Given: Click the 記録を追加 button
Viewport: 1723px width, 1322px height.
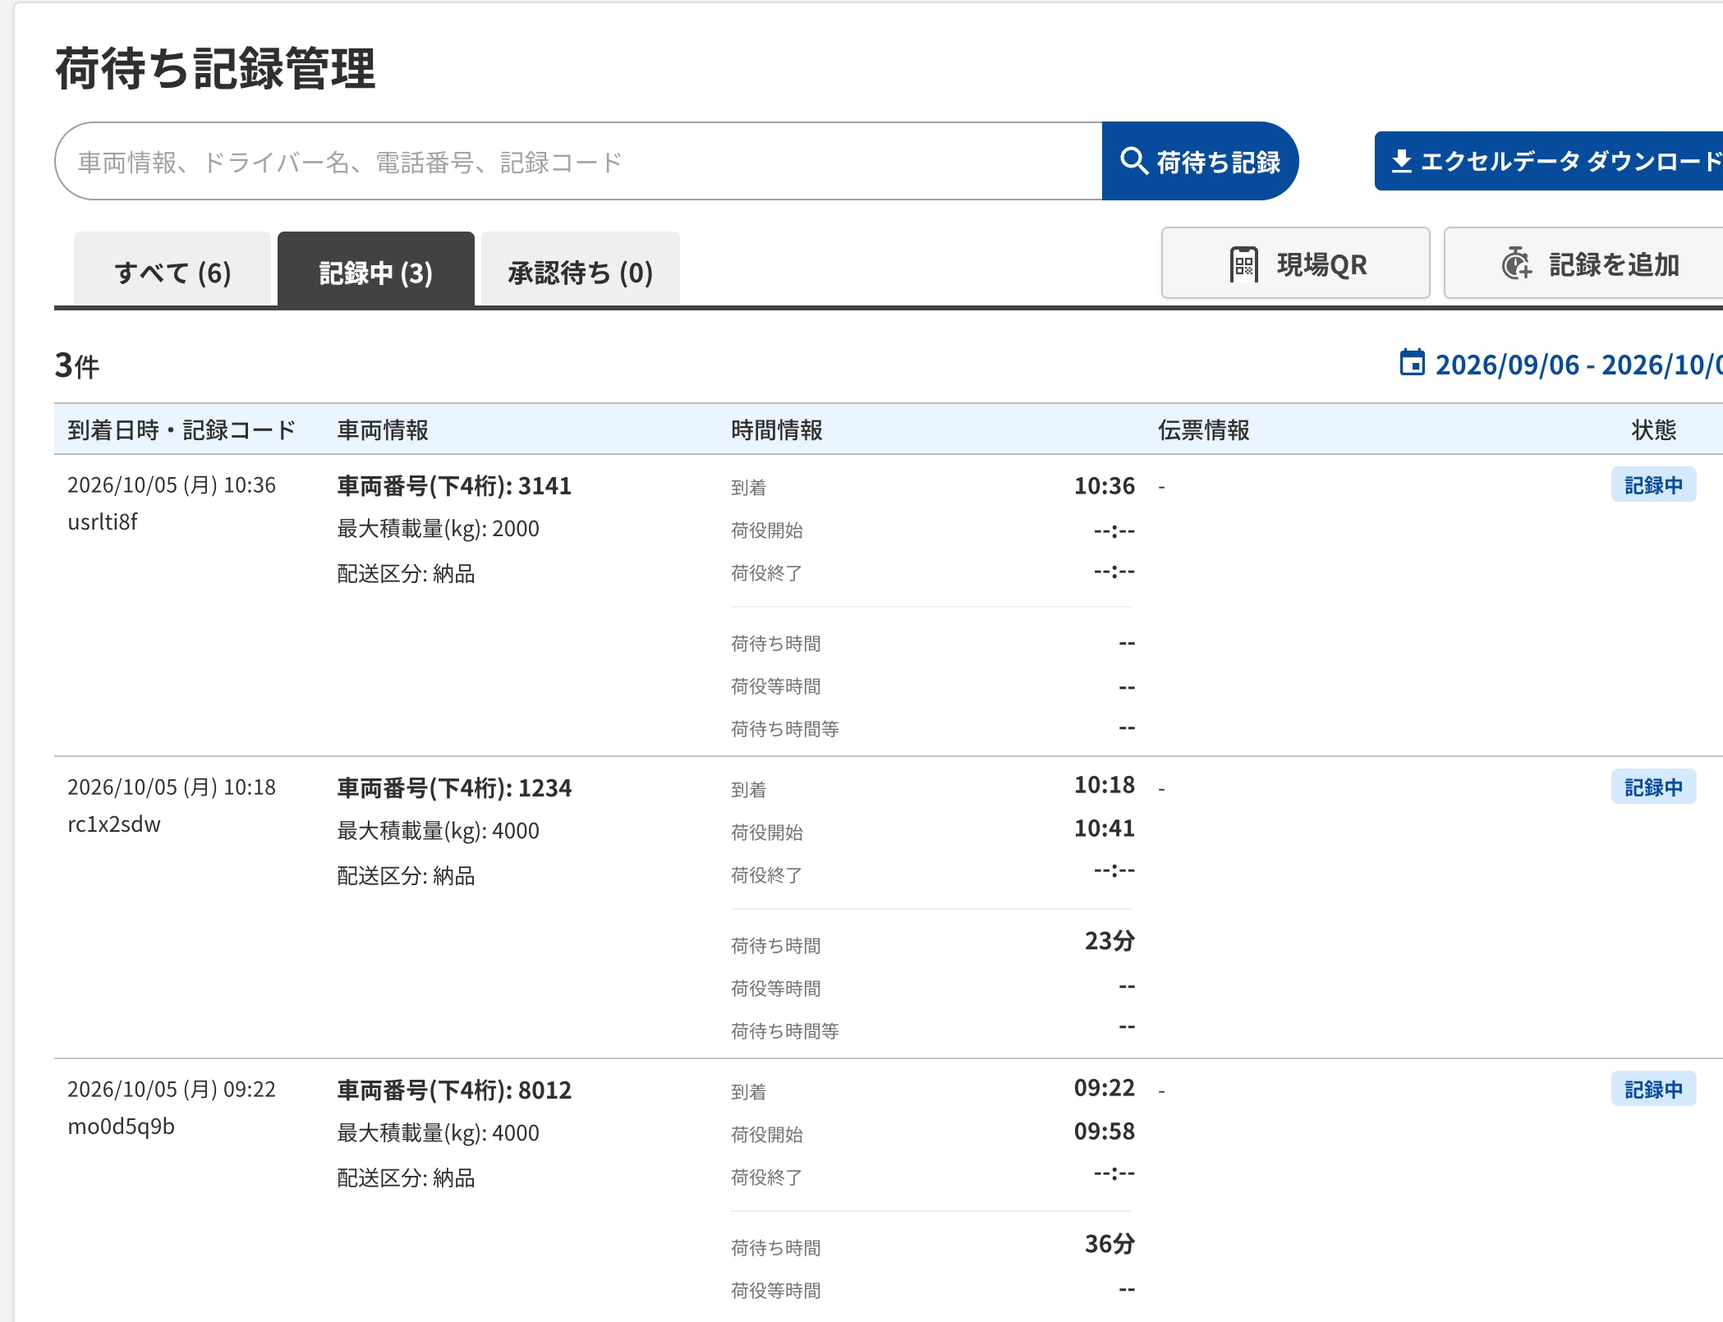Looking at the screenshot, I should pyautogui.click(x=1583, y=263).
